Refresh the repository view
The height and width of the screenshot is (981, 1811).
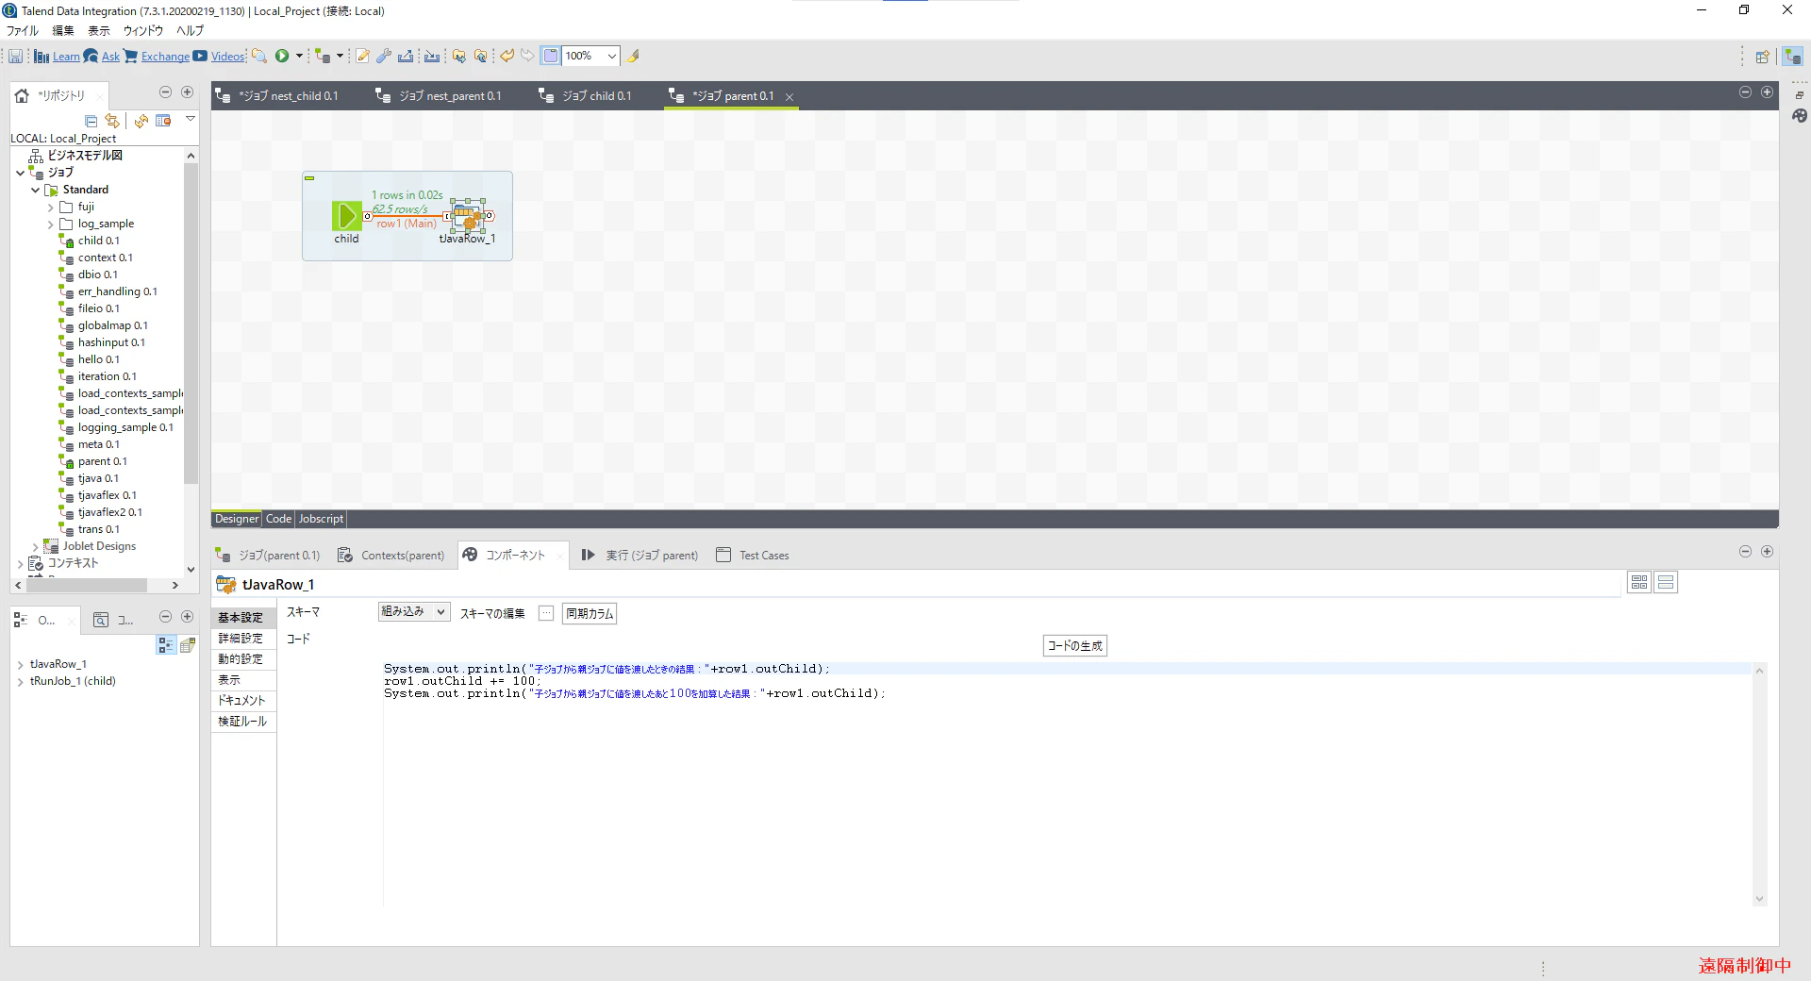point(141,121)
